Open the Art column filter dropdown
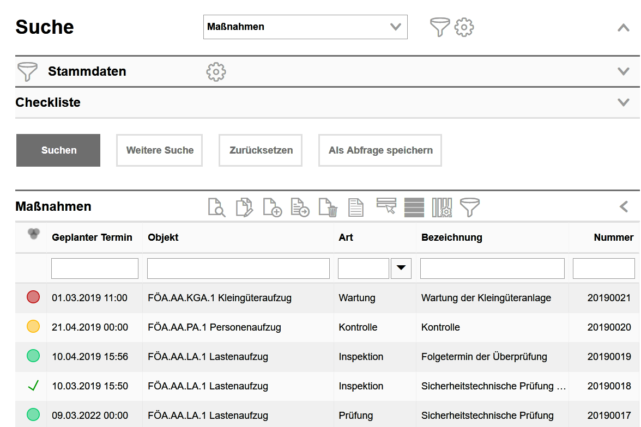 (x=401, y=268)
